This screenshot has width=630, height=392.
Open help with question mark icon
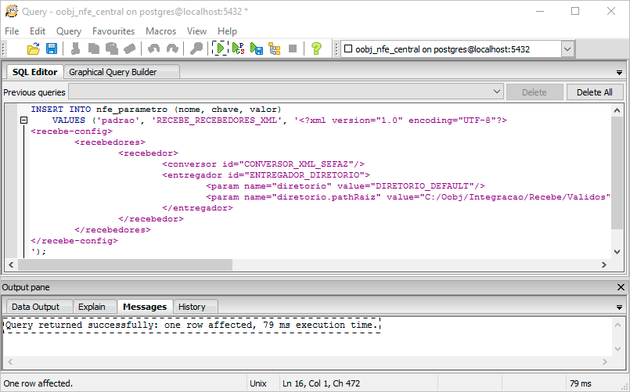click(x=316, y=49)
